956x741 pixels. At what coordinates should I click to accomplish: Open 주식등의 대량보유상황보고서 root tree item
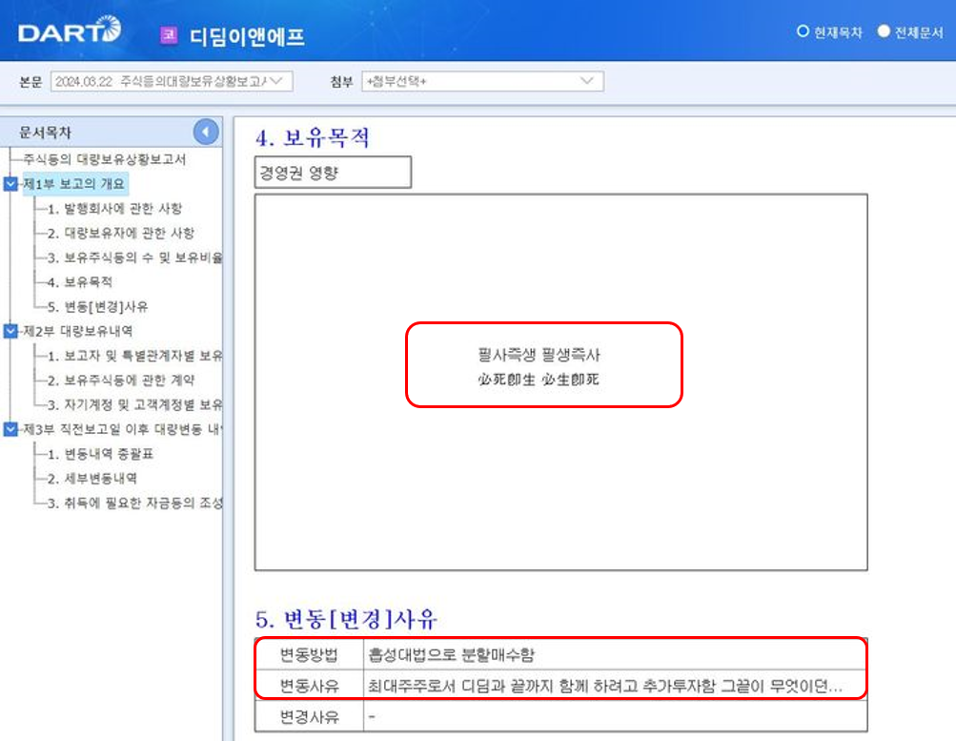point(104,159)
